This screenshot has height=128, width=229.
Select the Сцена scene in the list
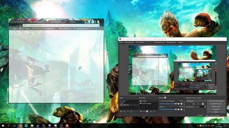click(128, 103)
